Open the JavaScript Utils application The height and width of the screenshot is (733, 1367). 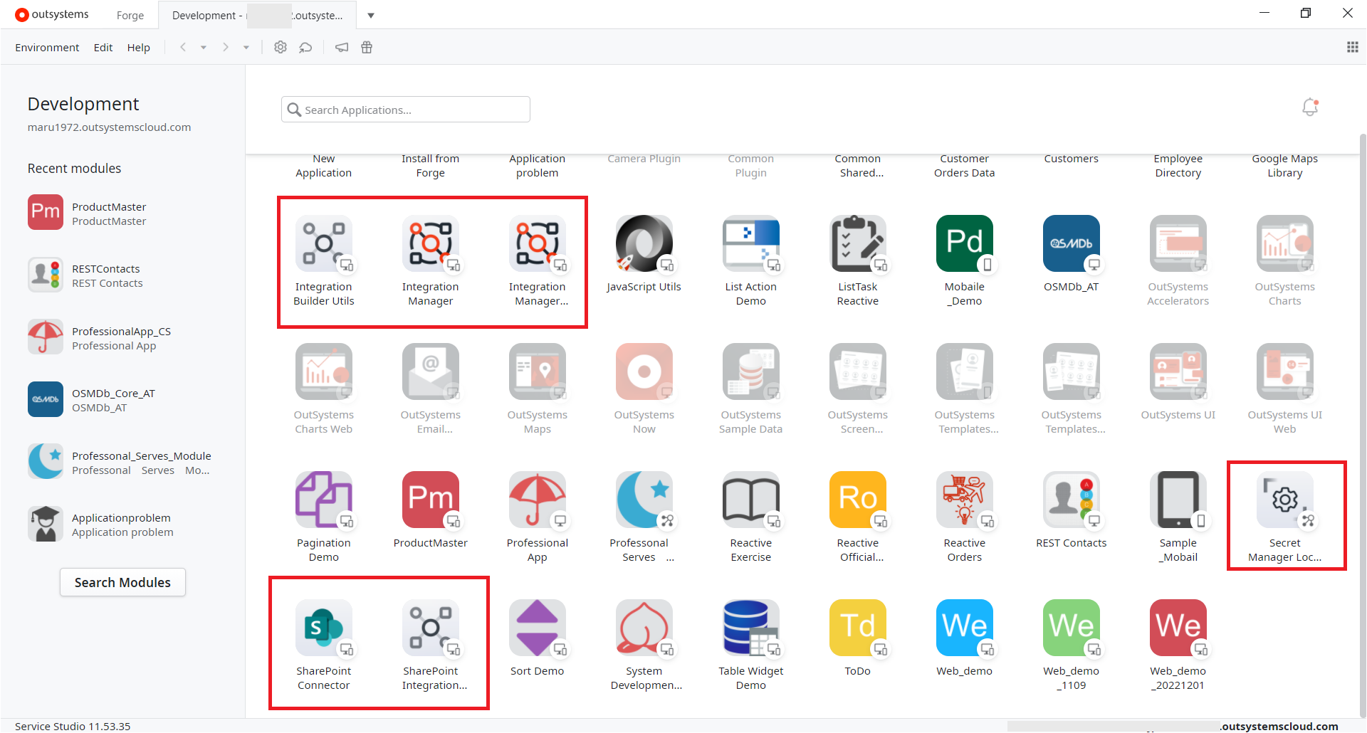point(644,243)
